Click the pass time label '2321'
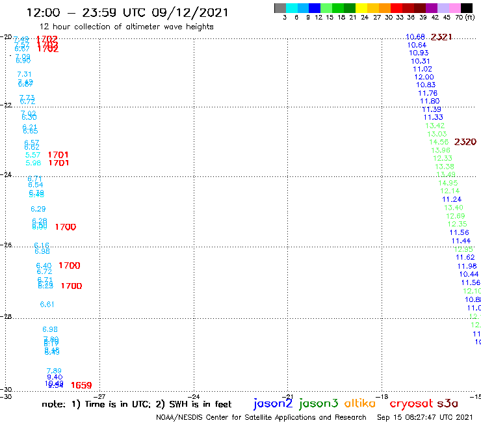Image resolution: width=481 pixels, height=423 pixels. (x=441, y=37)
